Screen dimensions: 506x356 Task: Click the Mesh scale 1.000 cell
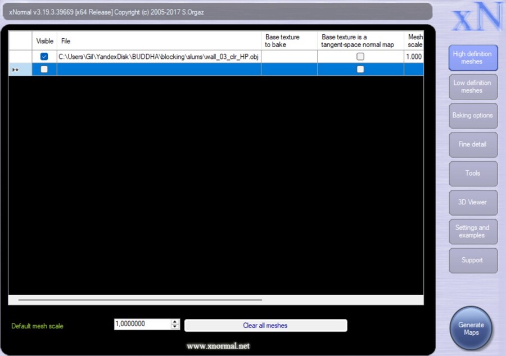point(414,57)
